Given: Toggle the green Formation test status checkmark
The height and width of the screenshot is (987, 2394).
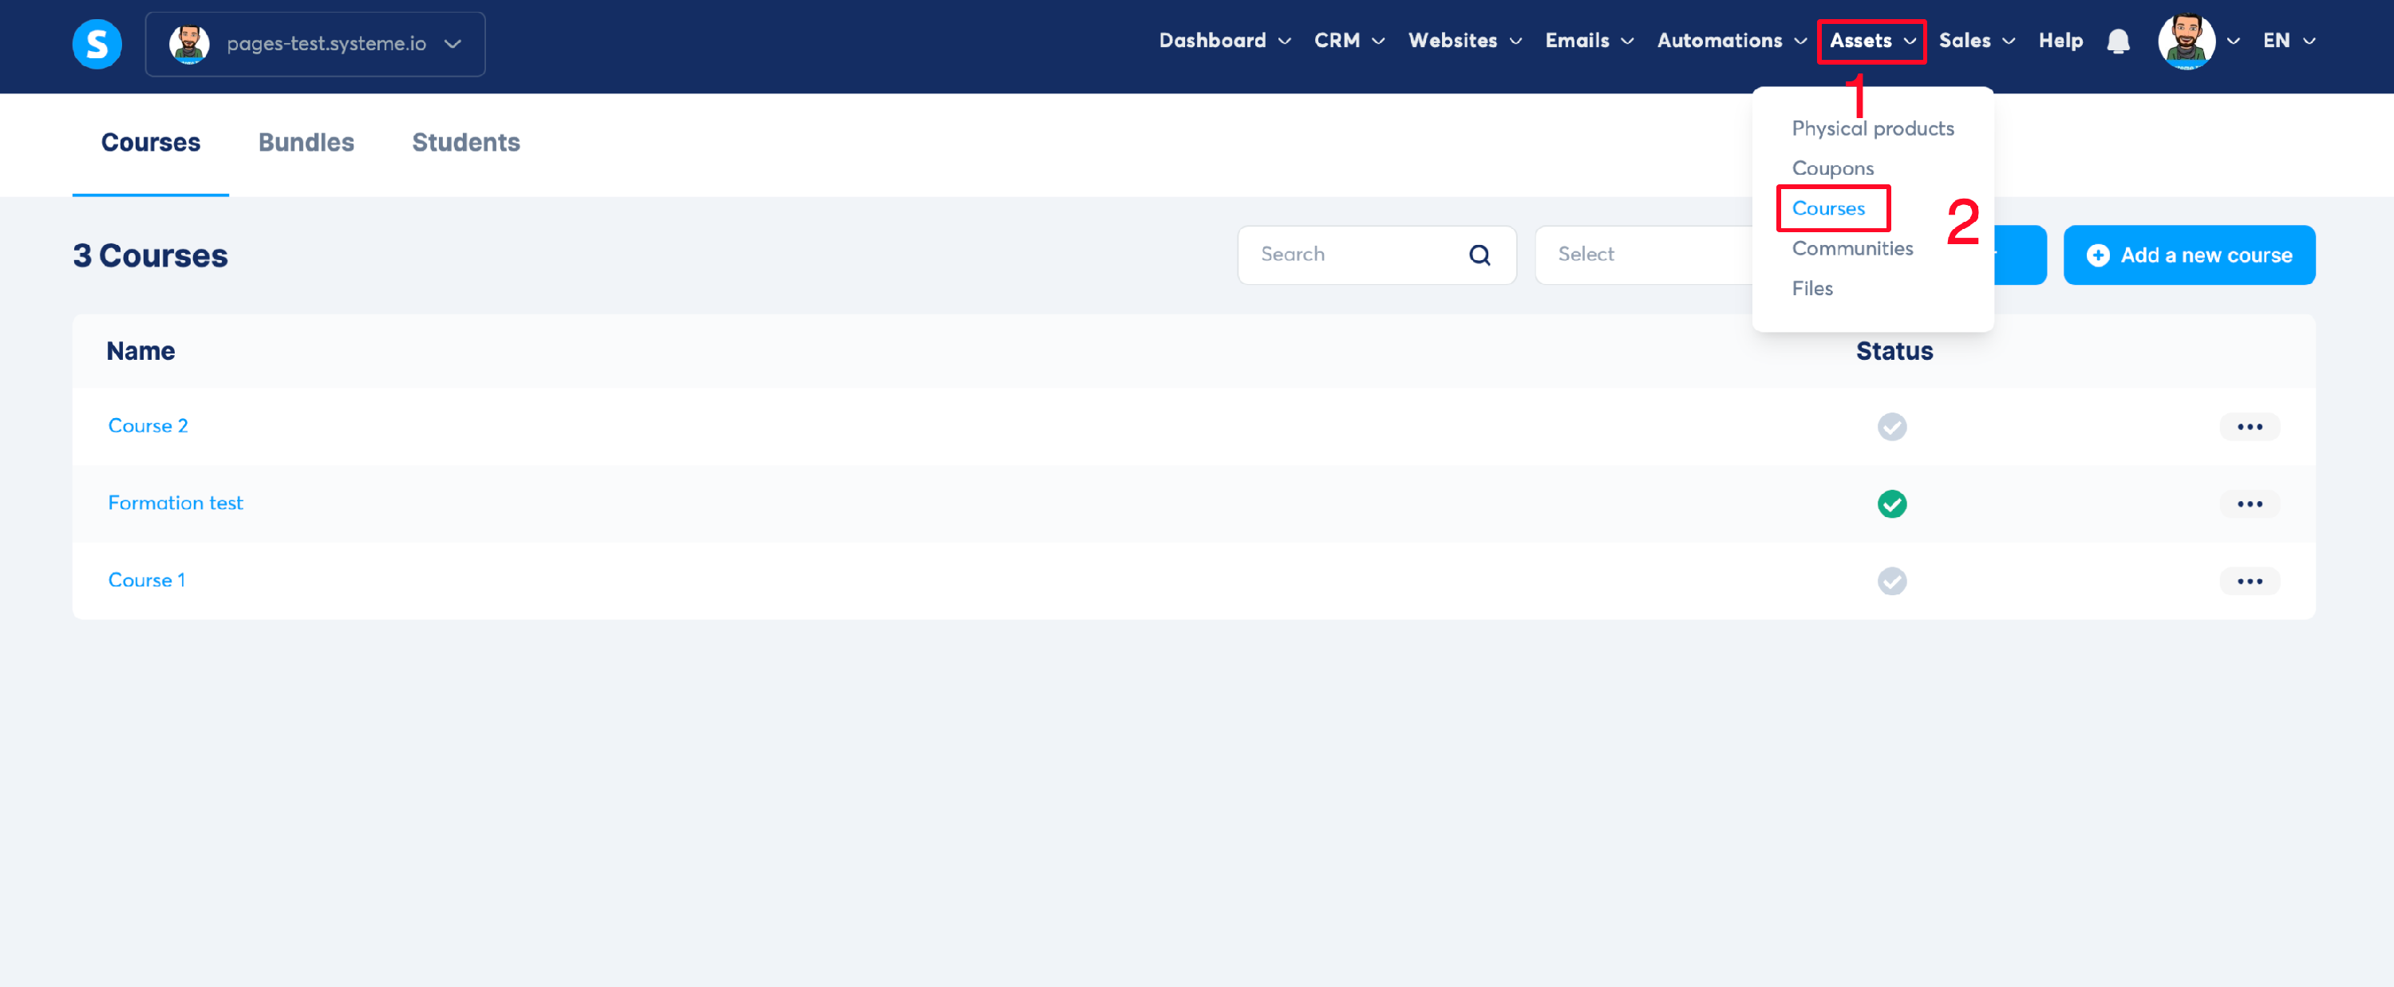Looking at the screenshot, I should tap(1891, 503).
